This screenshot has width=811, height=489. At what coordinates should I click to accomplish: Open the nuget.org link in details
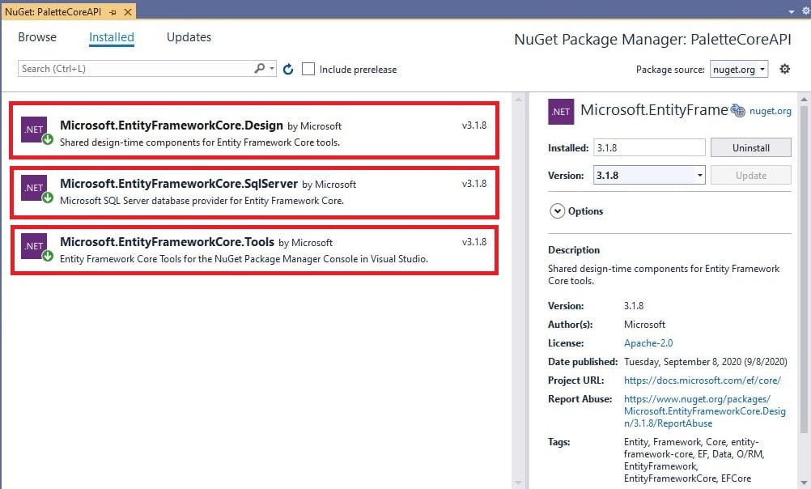click(771, 111)
